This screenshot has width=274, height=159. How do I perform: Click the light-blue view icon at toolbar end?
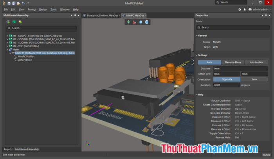click(147, 22)
